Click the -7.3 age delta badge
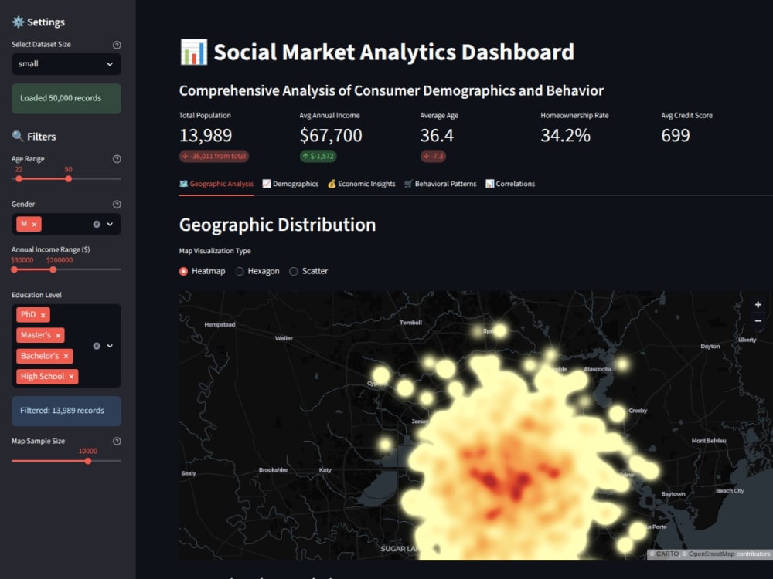The height and width of the screenshot is (579, 773). (434, 157)
